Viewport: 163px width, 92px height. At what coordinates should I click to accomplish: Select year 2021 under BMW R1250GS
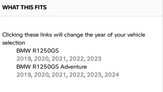point(59,59)
